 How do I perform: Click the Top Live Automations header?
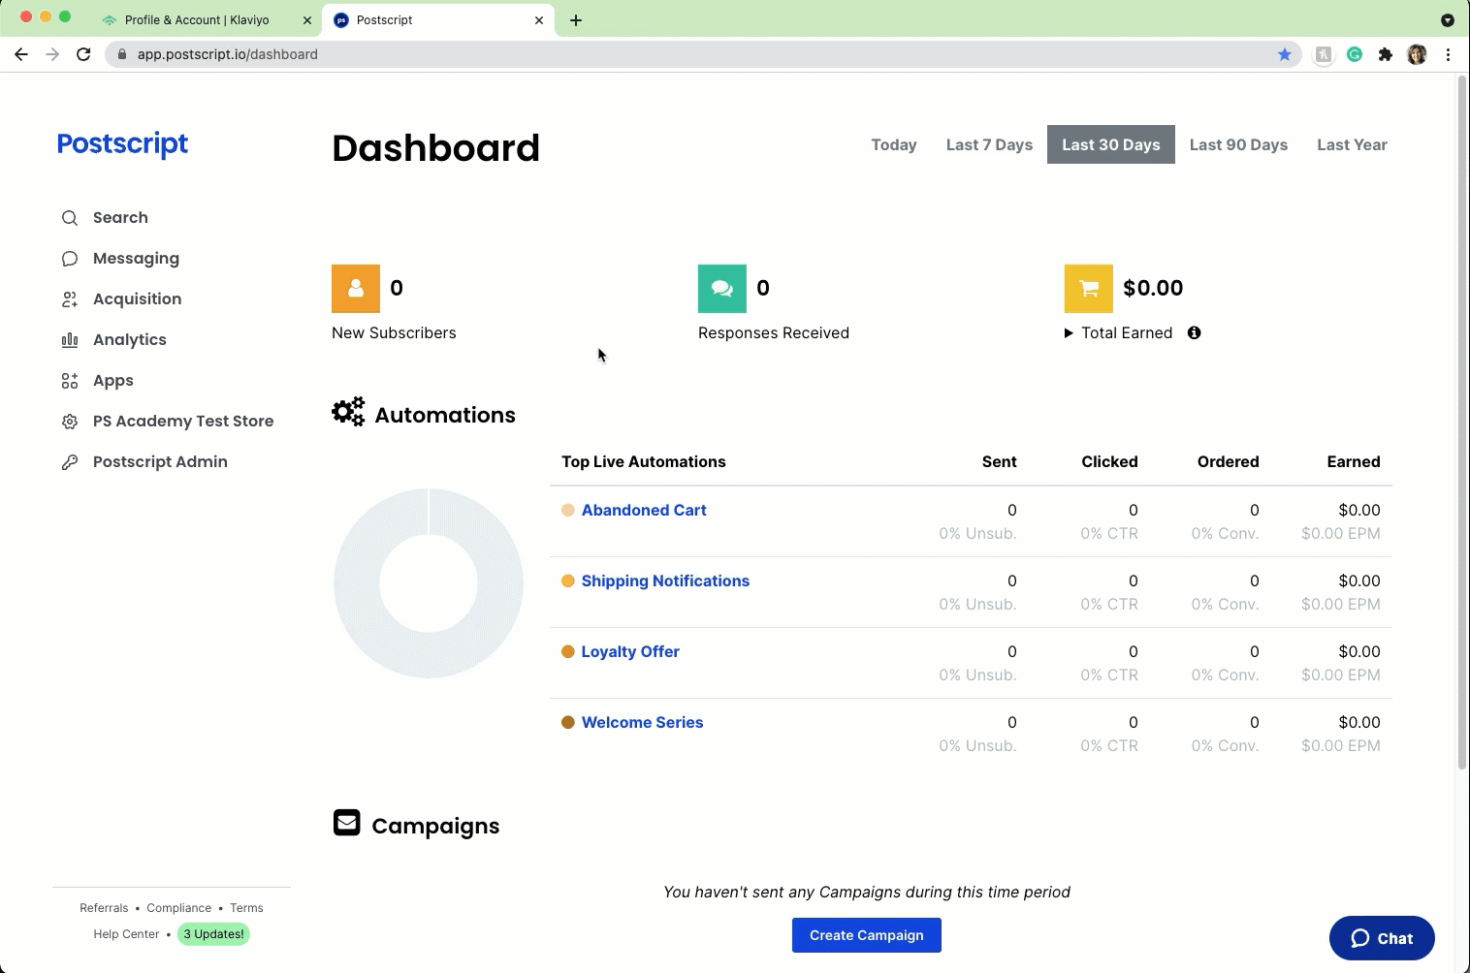point(644,461)
